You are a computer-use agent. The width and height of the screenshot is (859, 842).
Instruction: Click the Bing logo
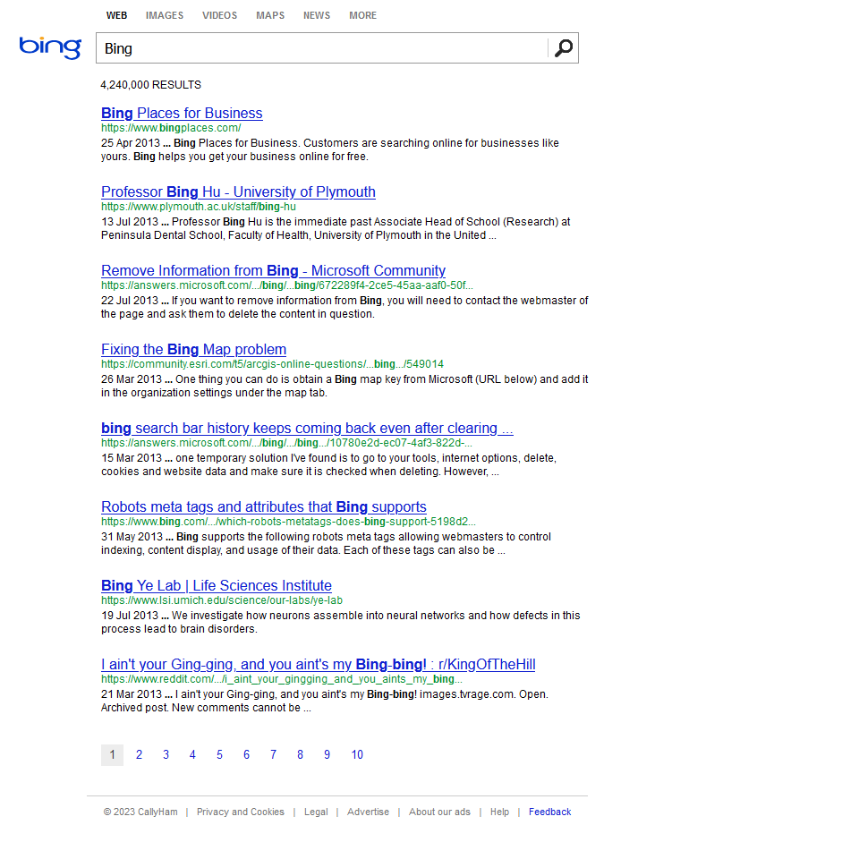tap(50, 47)
